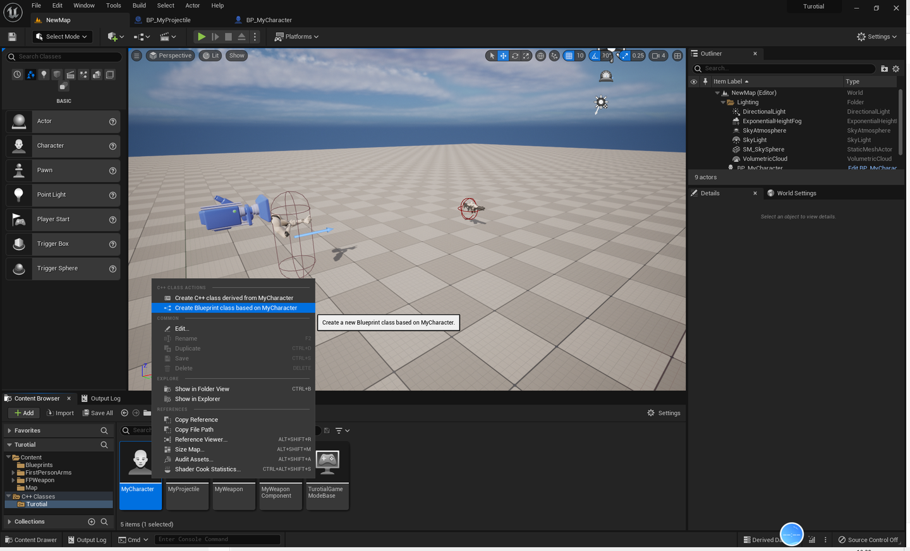Switch to the BP_MyProjectile tab

(168, 20)
